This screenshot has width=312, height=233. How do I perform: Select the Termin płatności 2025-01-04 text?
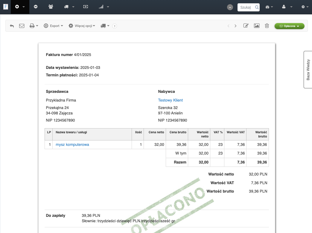(x=72, y=75)
